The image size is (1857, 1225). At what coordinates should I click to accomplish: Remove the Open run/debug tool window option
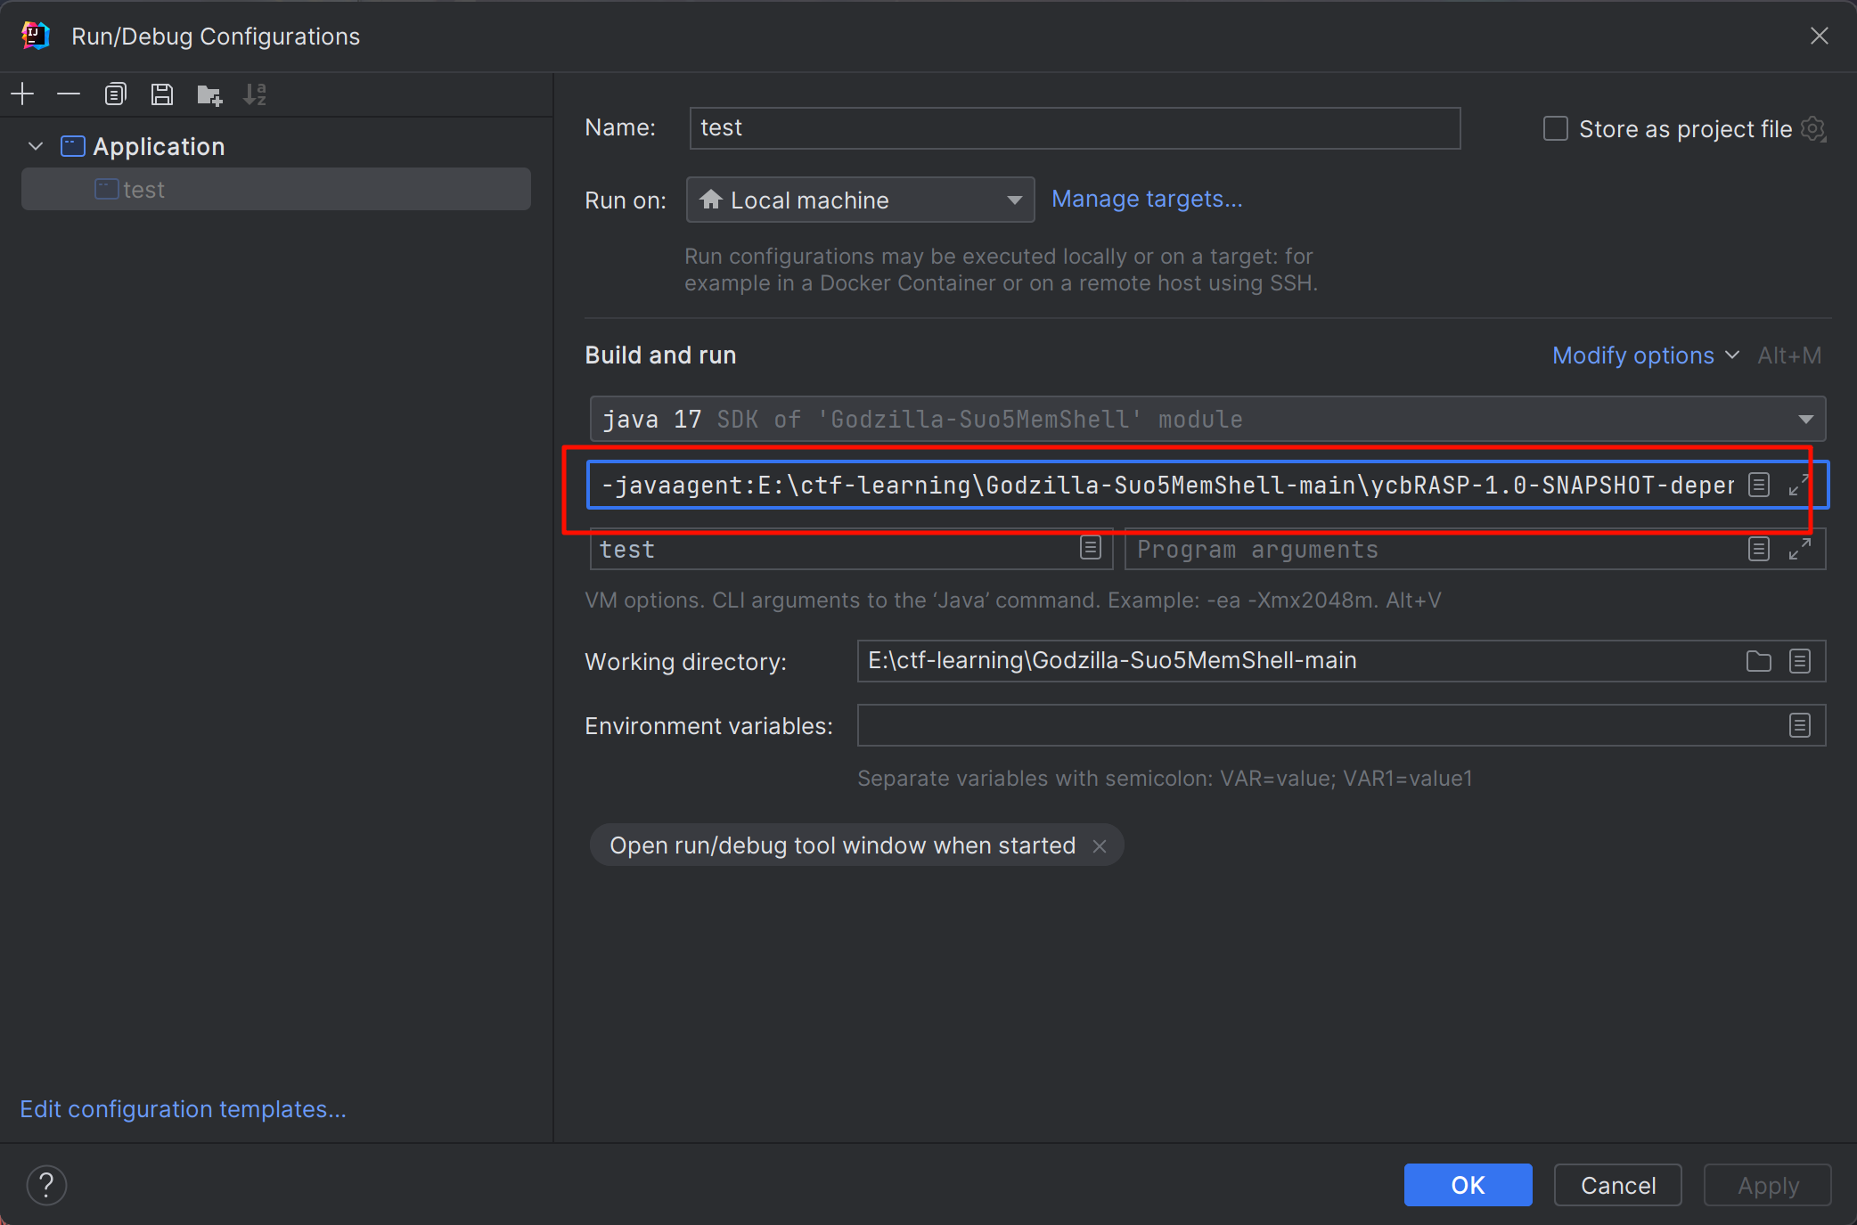point(1100,846)
